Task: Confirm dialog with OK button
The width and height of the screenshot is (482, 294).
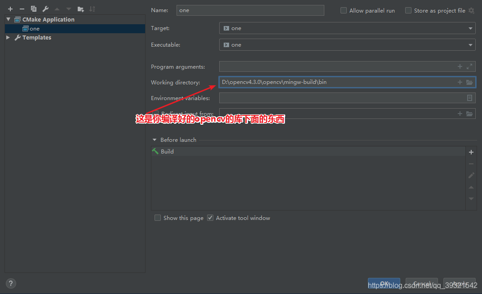Action: (x=384, y=283)
